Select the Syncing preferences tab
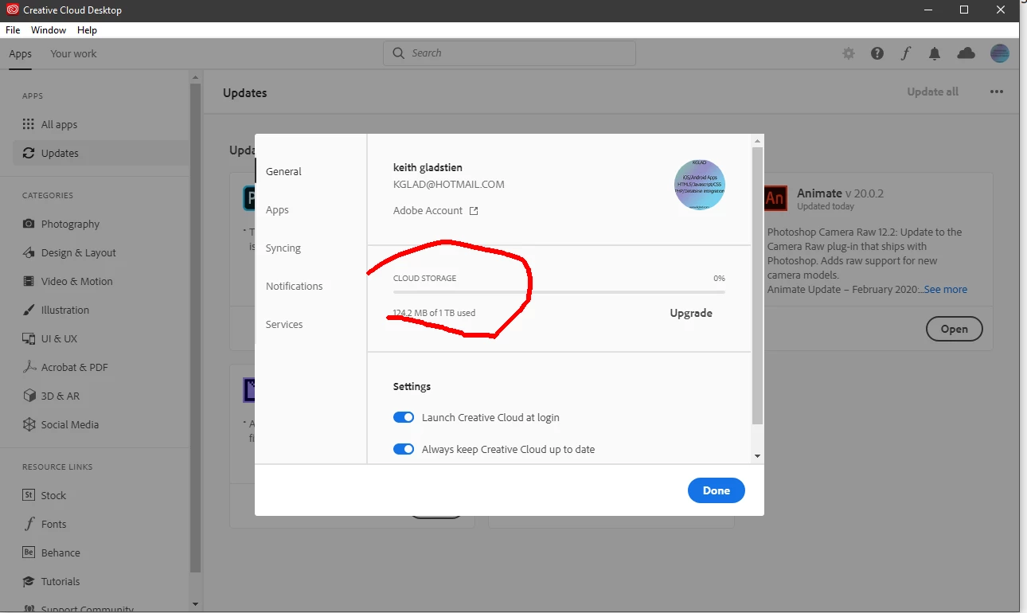1027x613 pixels. click(x=283, y=248)
